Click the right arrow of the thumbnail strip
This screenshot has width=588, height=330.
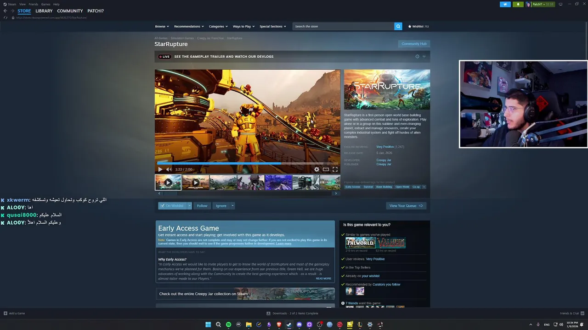click(336, 193)
